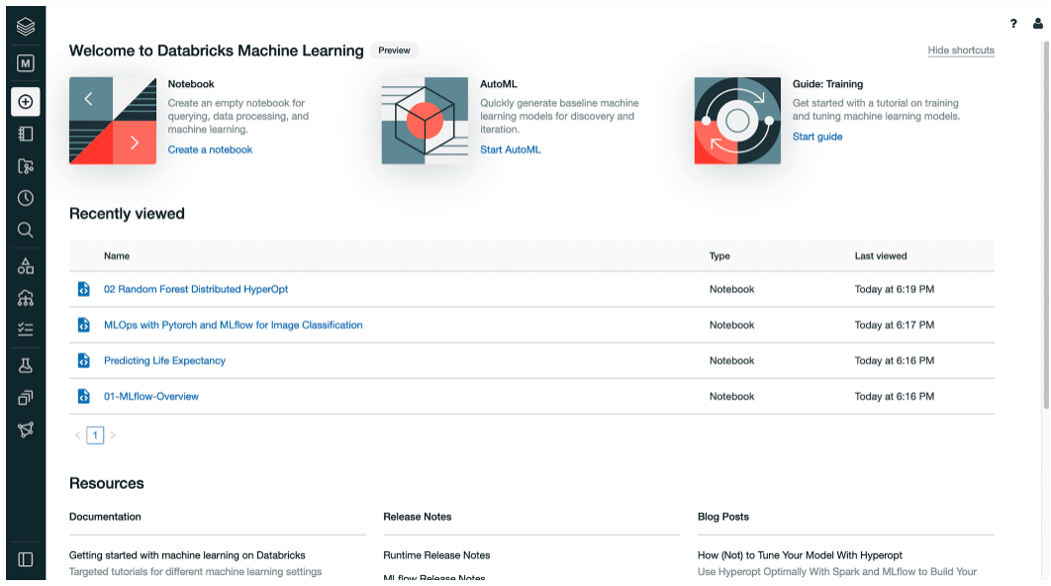
Task: Open the Machine Learning persona switcher icon
Action: pos(26,63)
